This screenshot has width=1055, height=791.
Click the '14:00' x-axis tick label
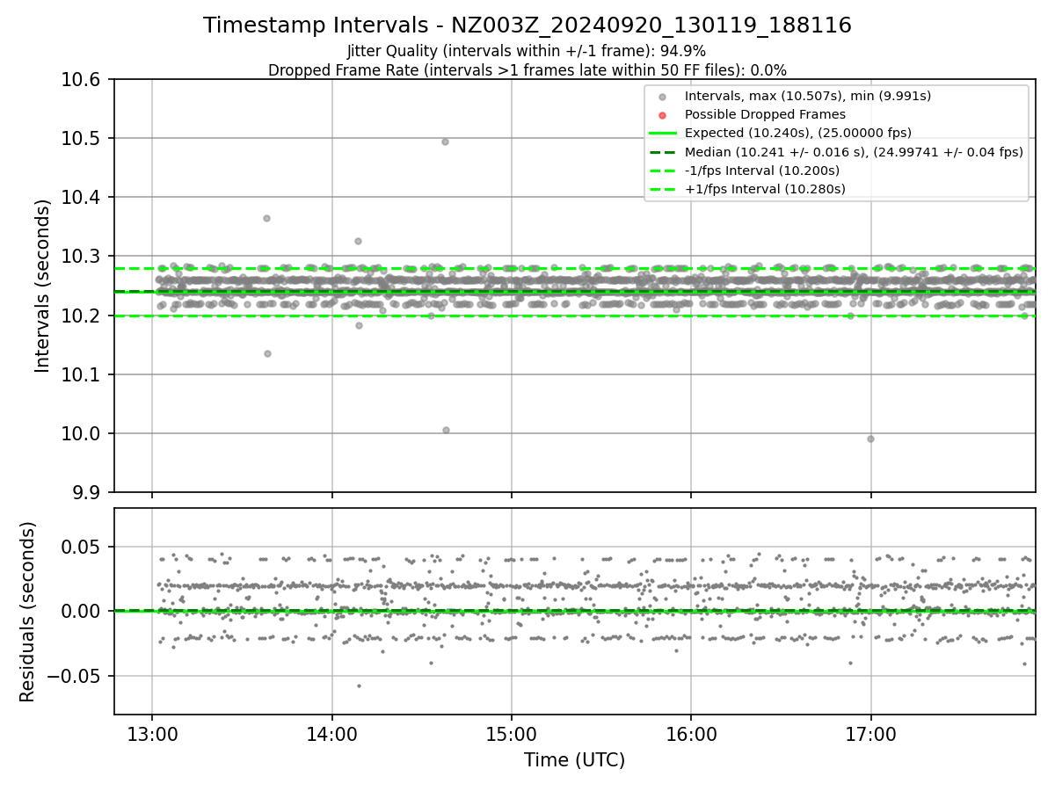click(331, 733)
